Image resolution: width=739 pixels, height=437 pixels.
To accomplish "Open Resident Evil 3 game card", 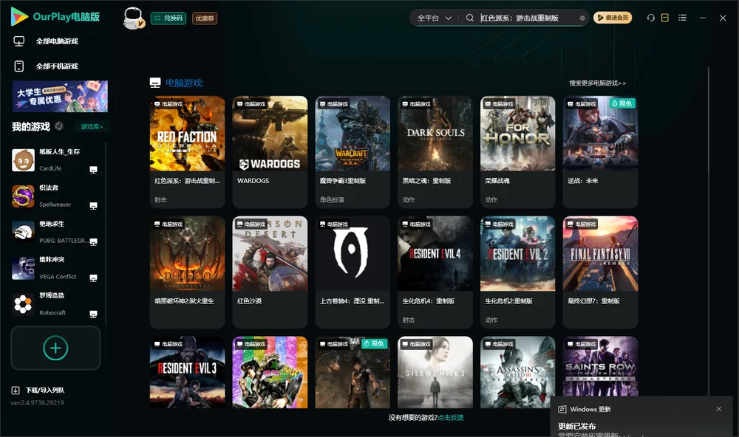I will point(187,372).
